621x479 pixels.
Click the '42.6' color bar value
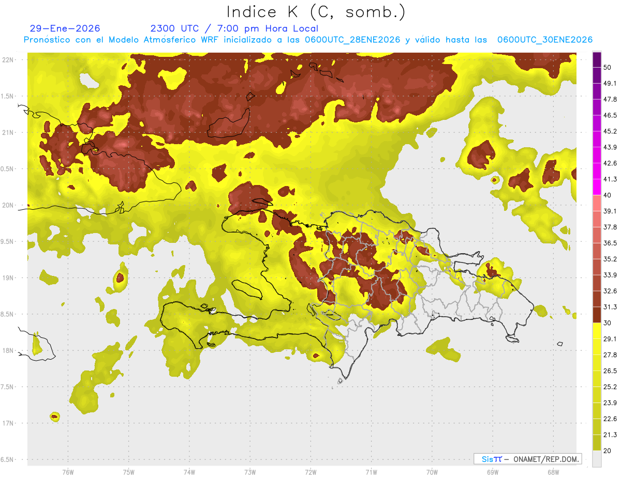click(x=610, y=163)
